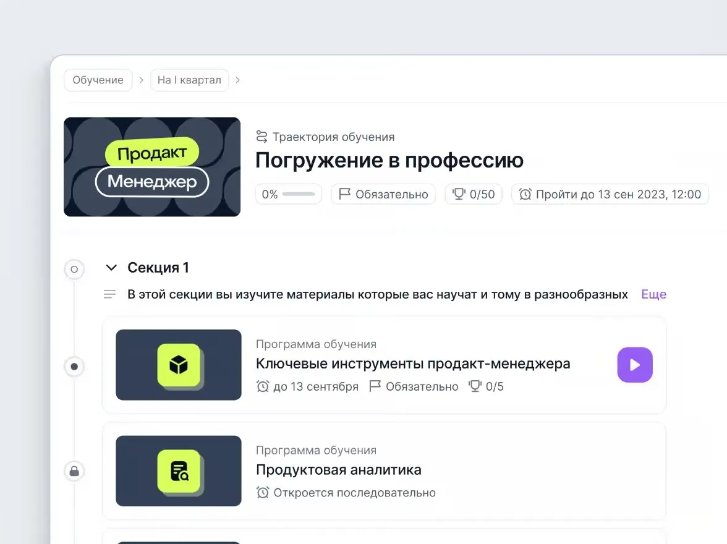The image size is (727, 544).
Task: Collapse Секция 1 with the chevron
Action: [x=111, y=268]
